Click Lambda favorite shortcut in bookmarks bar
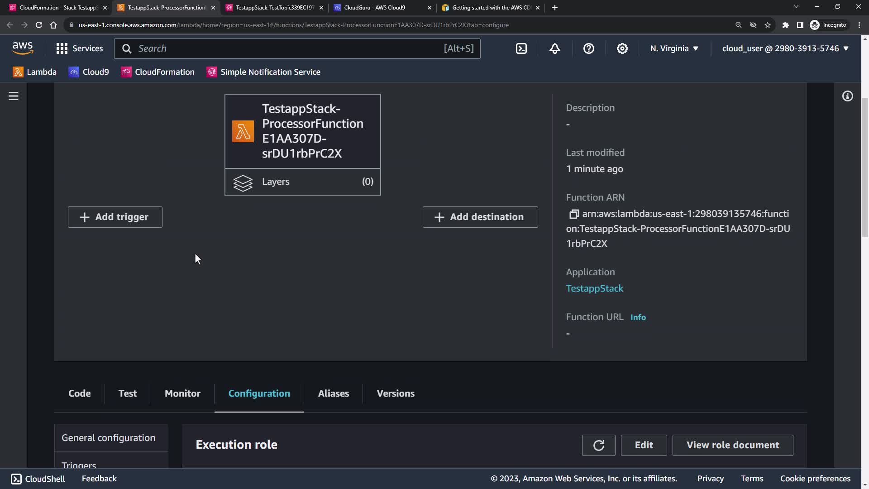869x489 pixels. pos(35,72)
